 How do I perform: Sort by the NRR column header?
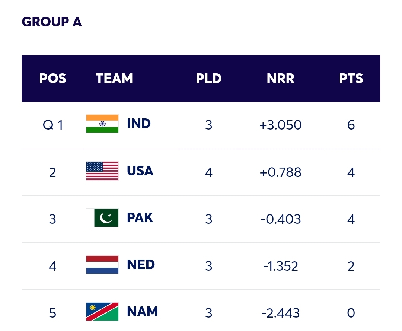click(280, 79)
